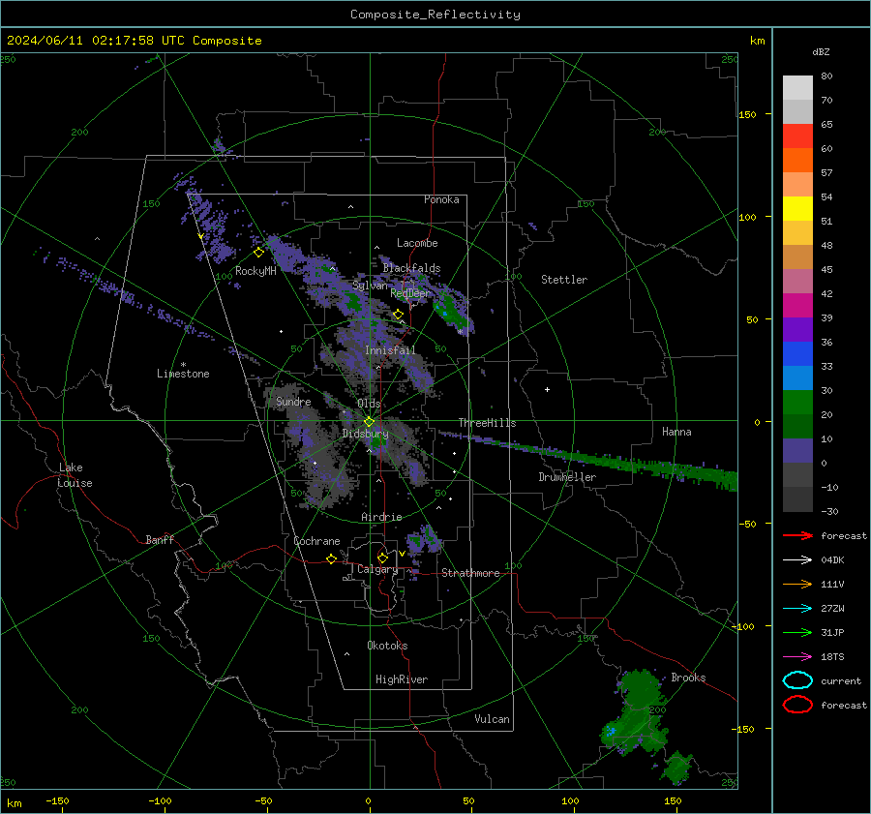Select the 51 dBZ yellow swatch
Image resolution: width=871 pixels, height=814 pixels.
point(797,209)
